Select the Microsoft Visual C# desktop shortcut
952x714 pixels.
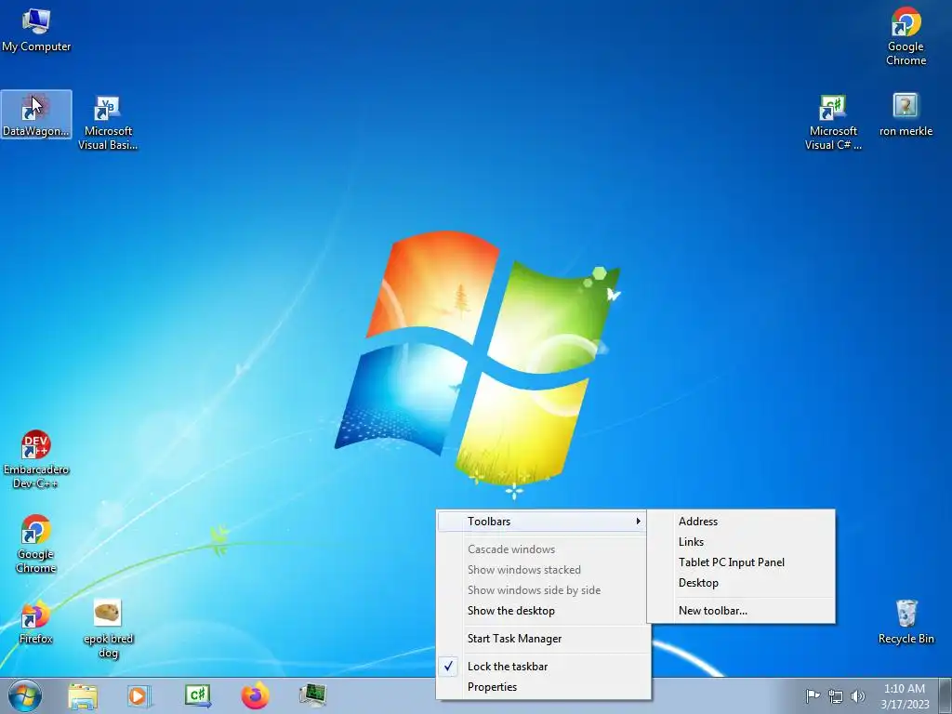(833, 122)
